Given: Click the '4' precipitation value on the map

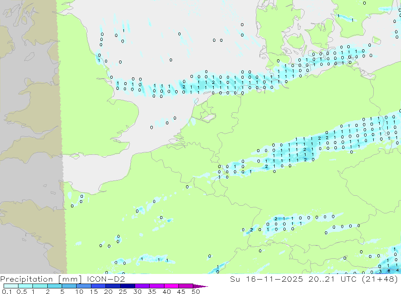Looking at the screenshot, I should 397,270.
